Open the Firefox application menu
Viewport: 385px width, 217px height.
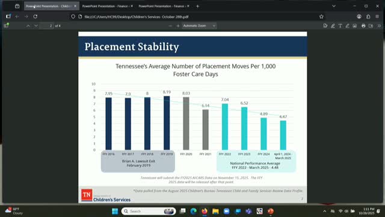click(377, 16)
